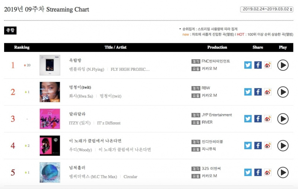
Task: Share 넘쳐흘러 on Weibo
Action: point(268,172)
